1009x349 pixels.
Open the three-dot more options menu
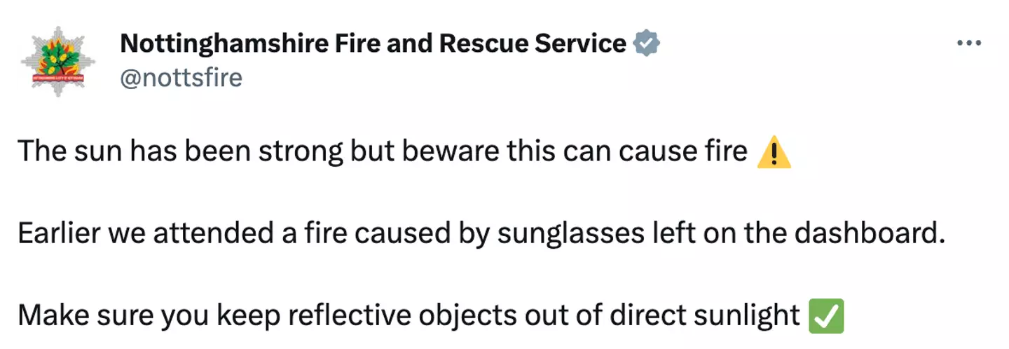click(x=969, y=43)
